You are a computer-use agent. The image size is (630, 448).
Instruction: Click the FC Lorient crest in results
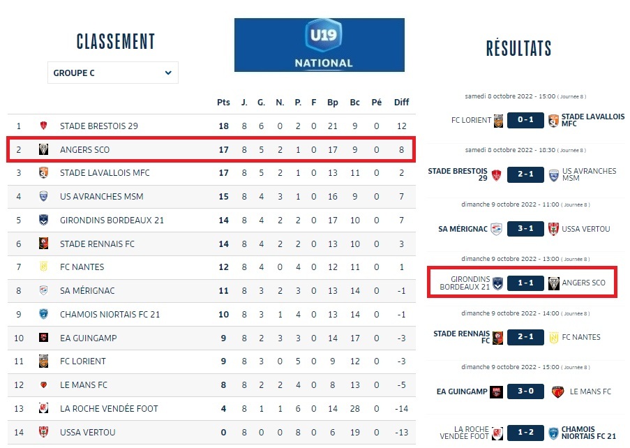coord(498,120)
